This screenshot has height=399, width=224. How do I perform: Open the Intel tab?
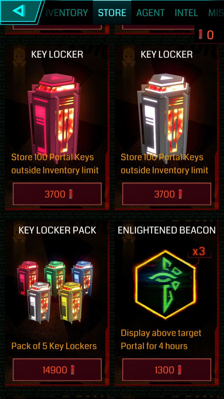(x=186, y=12)
